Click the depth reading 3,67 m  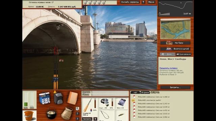(x=187, y=13)
